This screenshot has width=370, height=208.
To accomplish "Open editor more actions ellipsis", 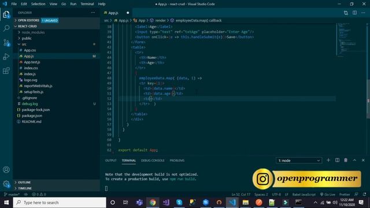I will pos(363,13).
